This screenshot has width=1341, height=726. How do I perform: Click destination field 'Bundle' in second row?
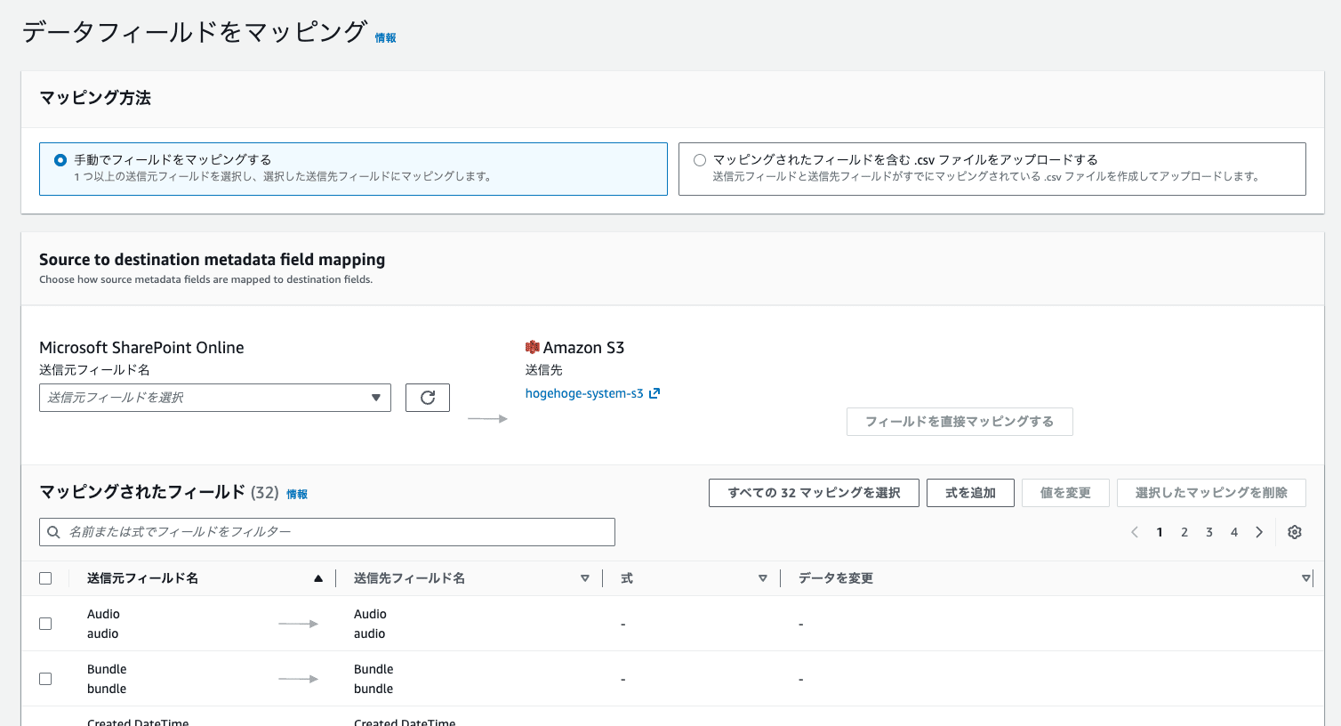click(x=373, y=669)
